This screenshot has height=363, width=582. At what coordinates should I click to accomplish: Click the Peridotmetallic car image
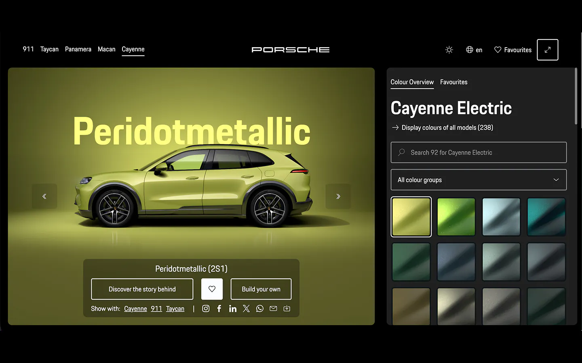click(193, 187)
